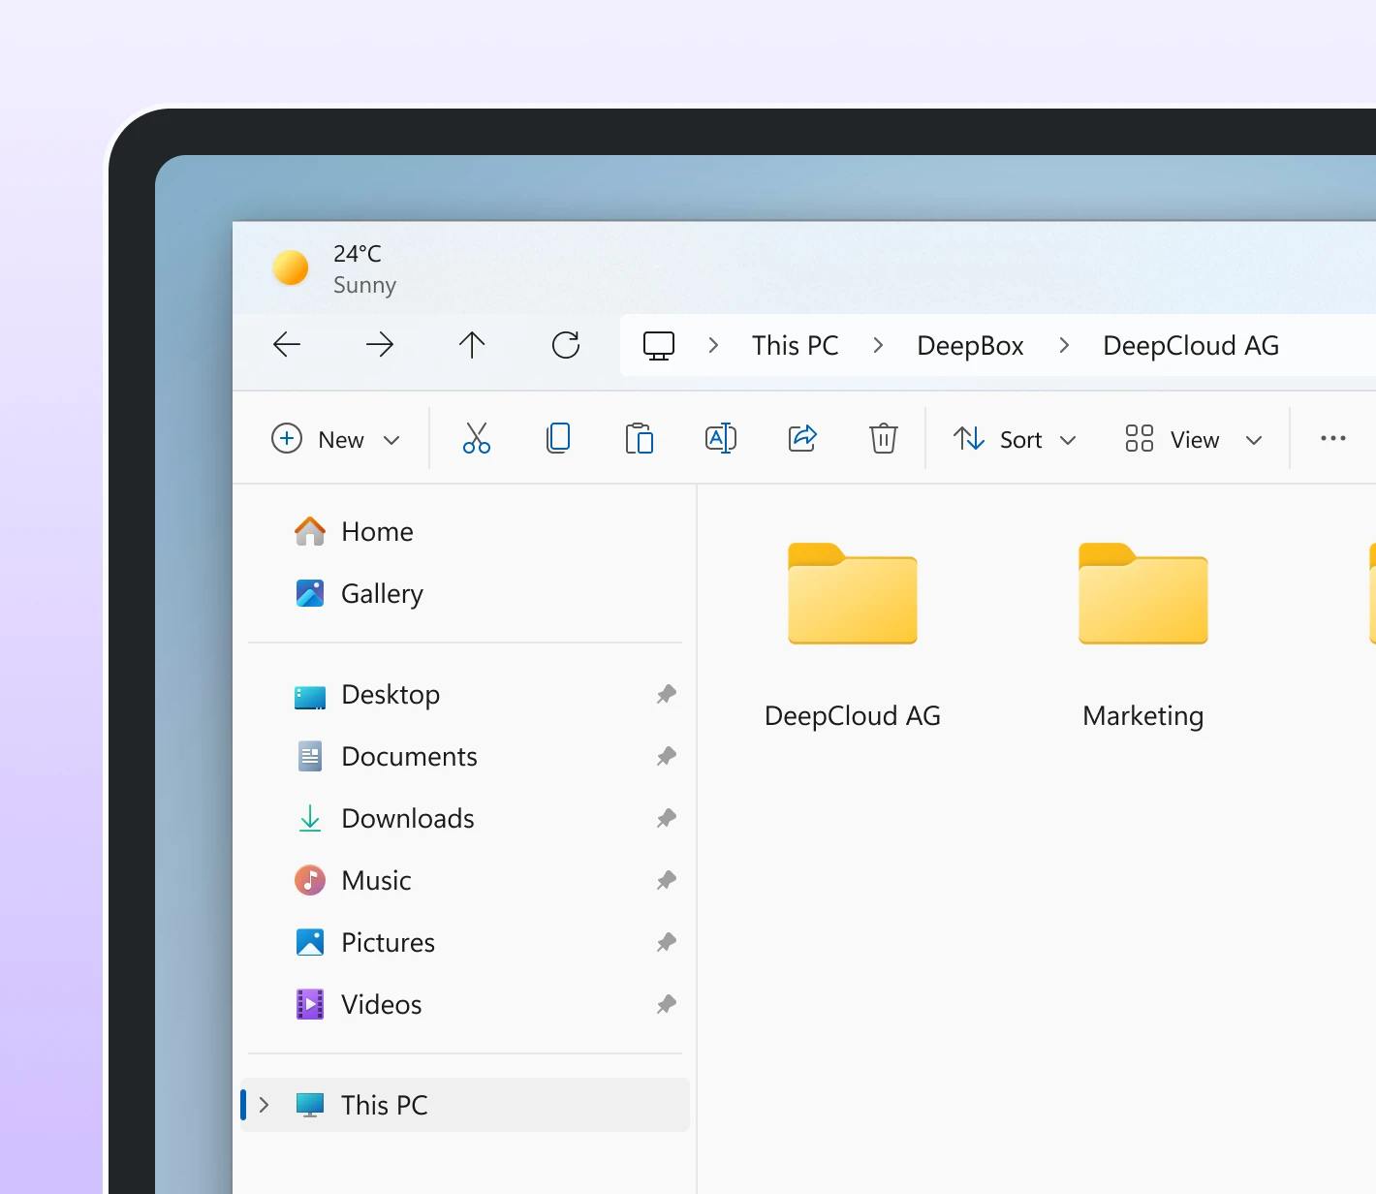Open the New dropdown menu

[335, 439]
